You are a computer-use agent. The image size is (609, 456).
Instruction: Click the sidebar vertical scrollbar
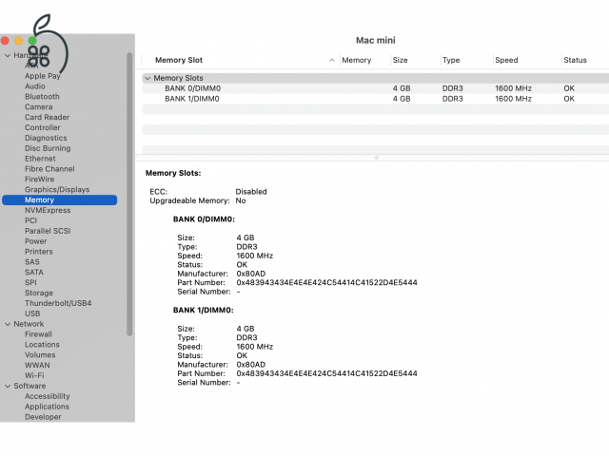pos(129,194)
